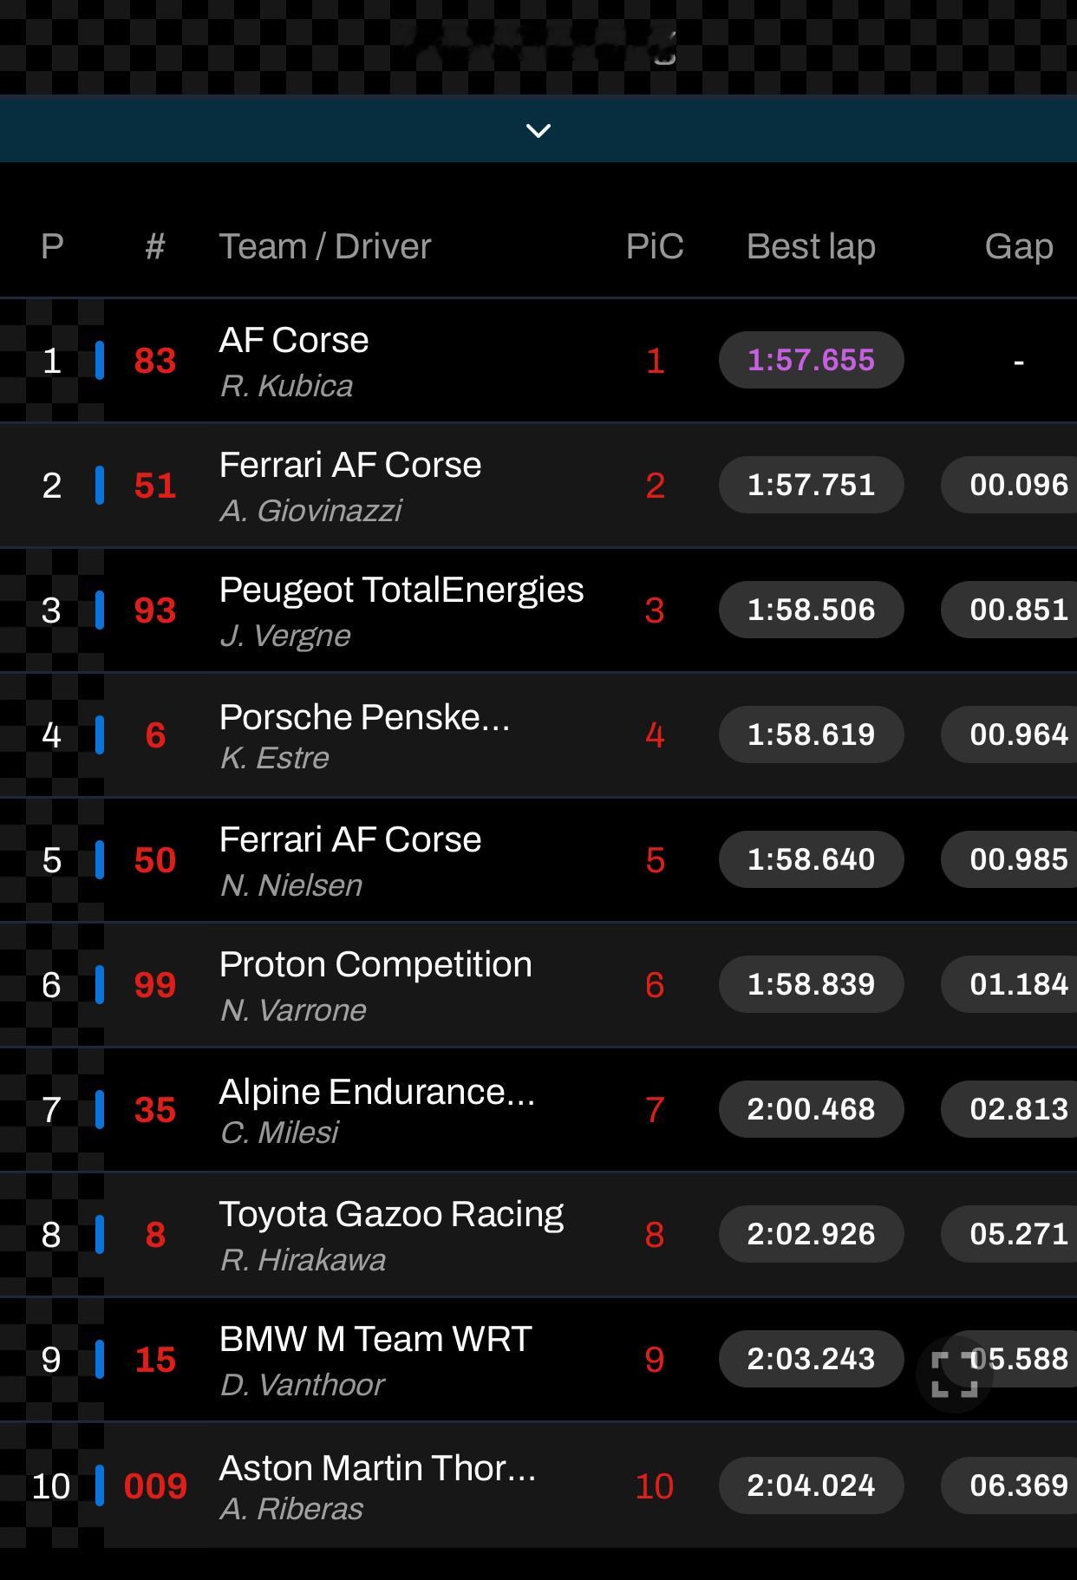Tap the fullscreen expand icon
This screenshot has height=1580, width=1077.
tap(954, 1374)
